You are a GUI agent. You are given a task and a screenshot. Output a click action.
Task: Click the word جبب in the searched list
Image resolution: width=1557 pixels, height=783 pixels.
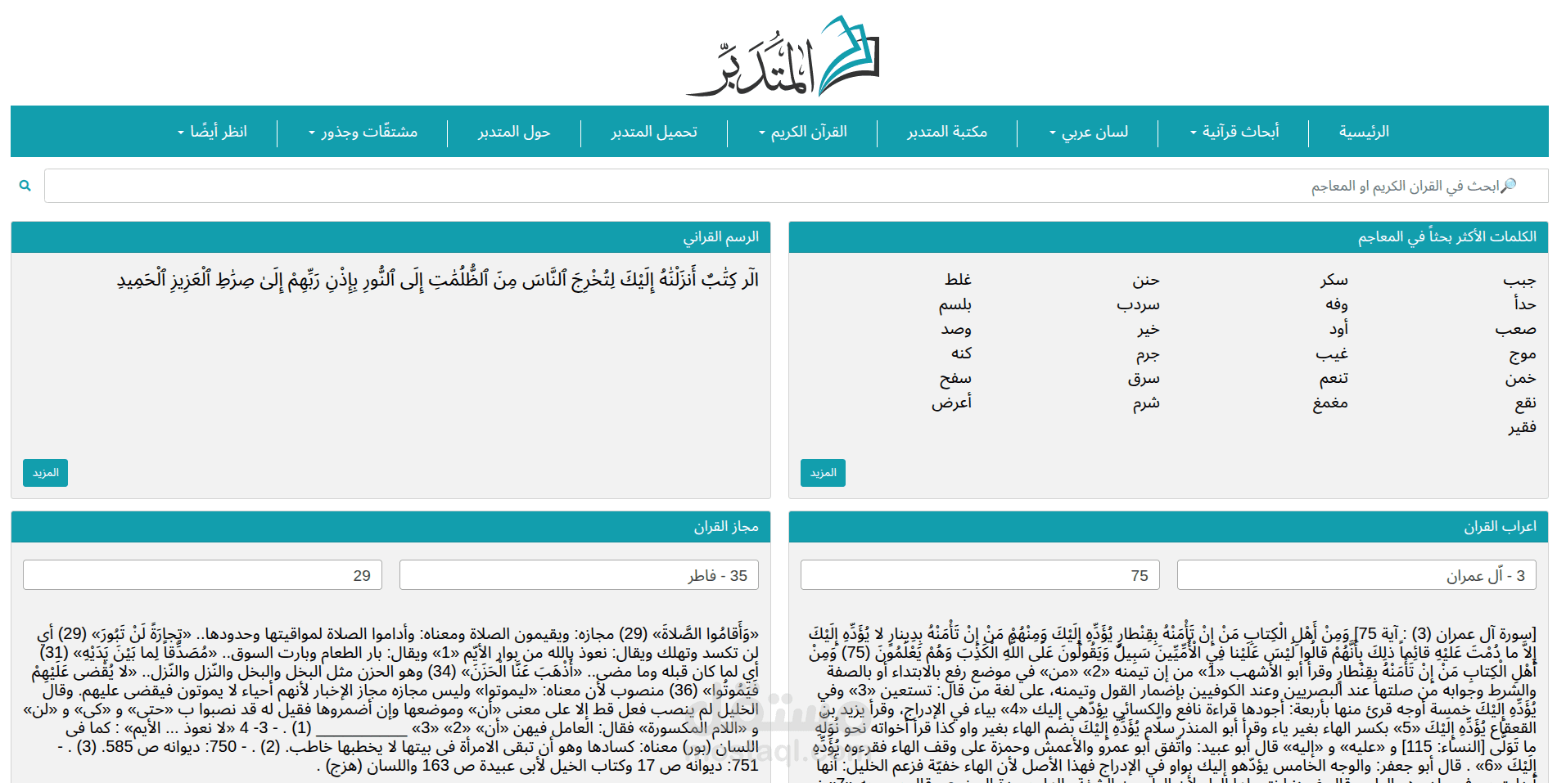point(1519,280)
